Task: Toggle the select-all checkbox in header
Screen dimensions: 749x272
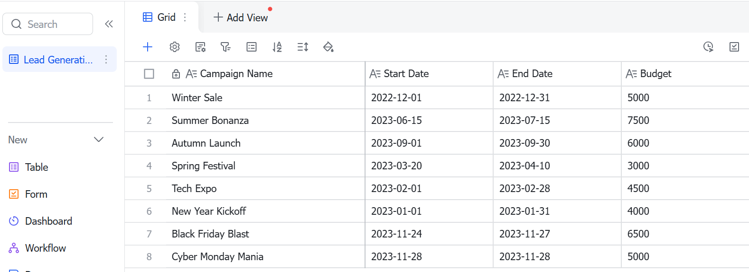Action: click(149, 74)
